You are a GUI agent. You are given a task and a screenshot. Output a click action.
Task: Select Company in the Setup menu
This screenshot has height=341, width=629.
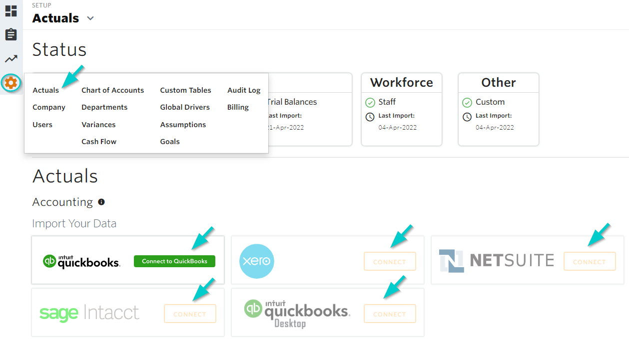(x=49, y=107)
